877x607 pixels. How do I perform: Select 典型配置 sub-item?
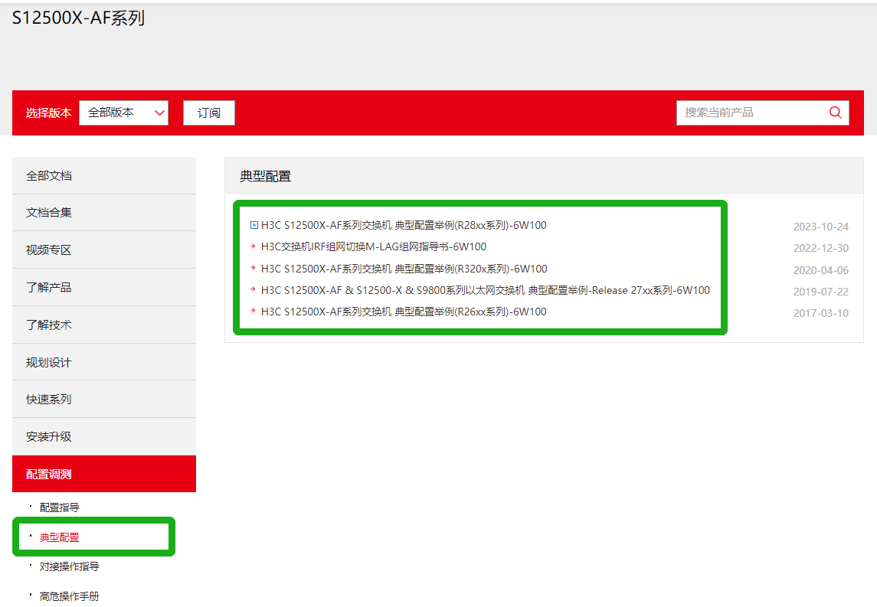coord(59,537)
